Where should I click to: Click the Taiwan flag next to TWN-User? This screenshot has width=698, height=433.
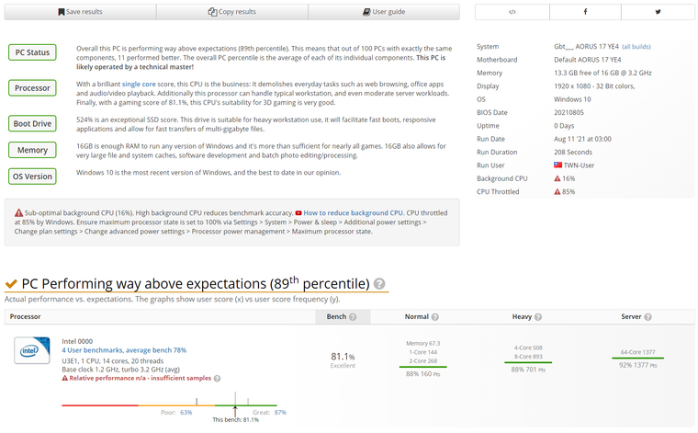[x=557, y=165]
